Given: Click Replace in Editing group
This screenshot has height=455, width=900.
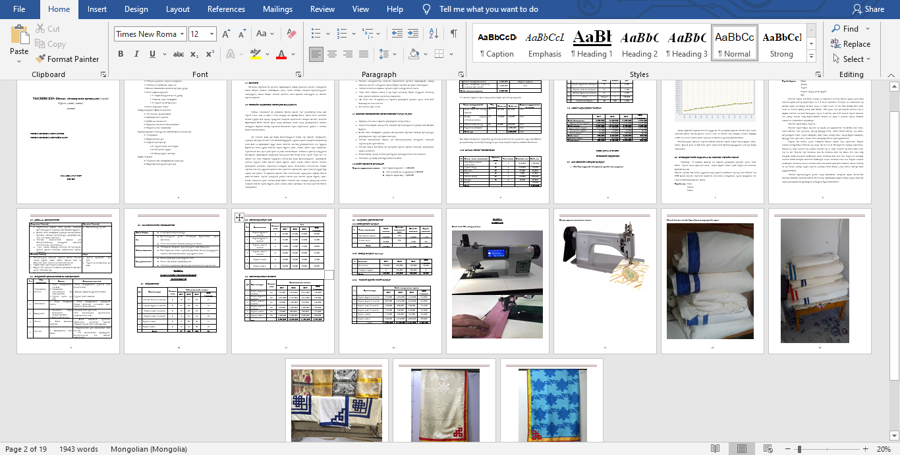Looking at the screenshot, I should pyautogui.click(x=851, y=43).
